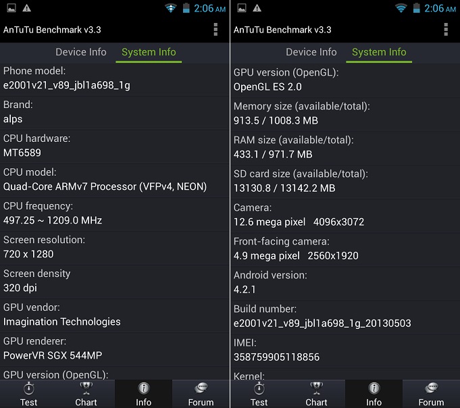Select Brand value alps
The width and height of the screenshot is (460, 408).
click(13, 119)
